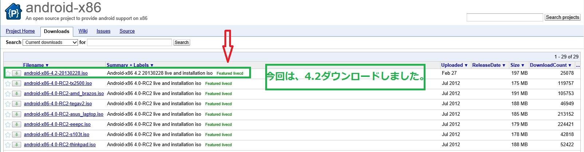
Task: Click livecd label on the 4.2 iso row
Action: tap(239, 73)
